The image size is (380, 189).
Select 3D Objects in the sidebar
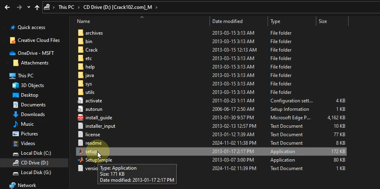point(32,85)
